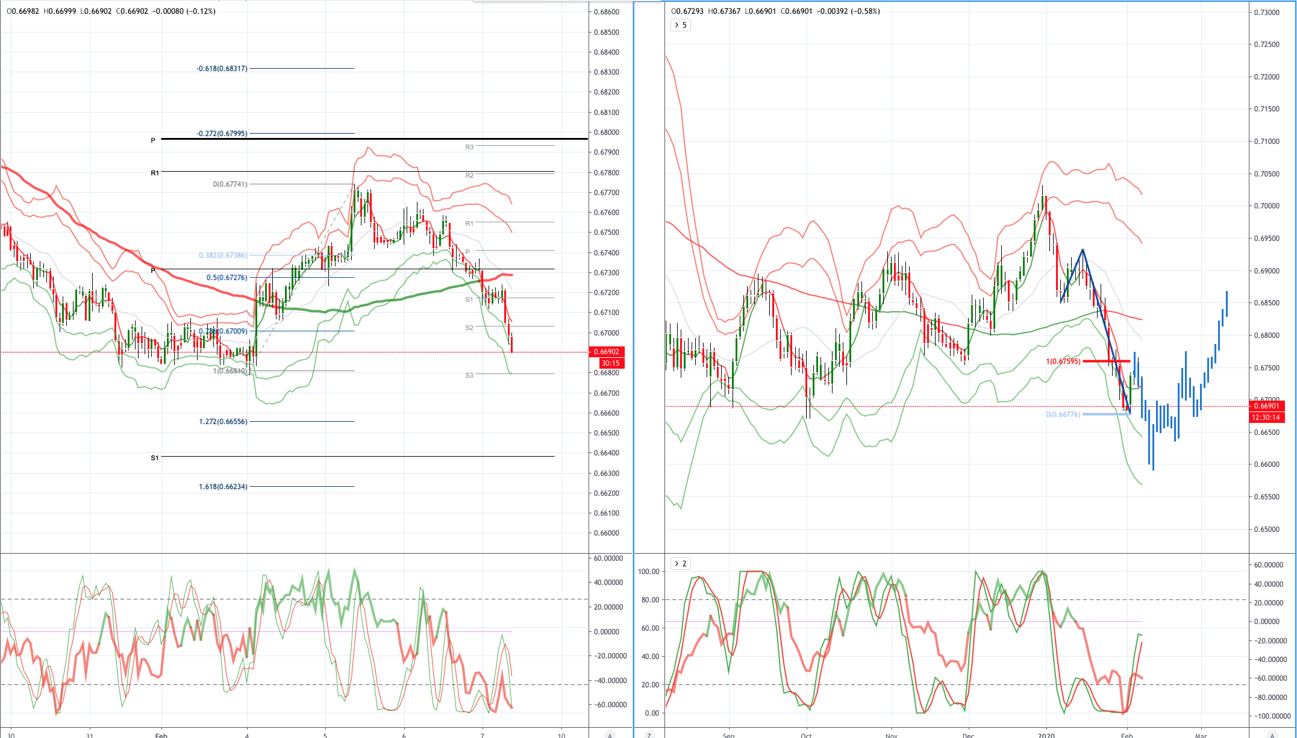Click the 30:15 bar countdown label
Viewport: 1297px width, 738px height.
pos(610,363)
